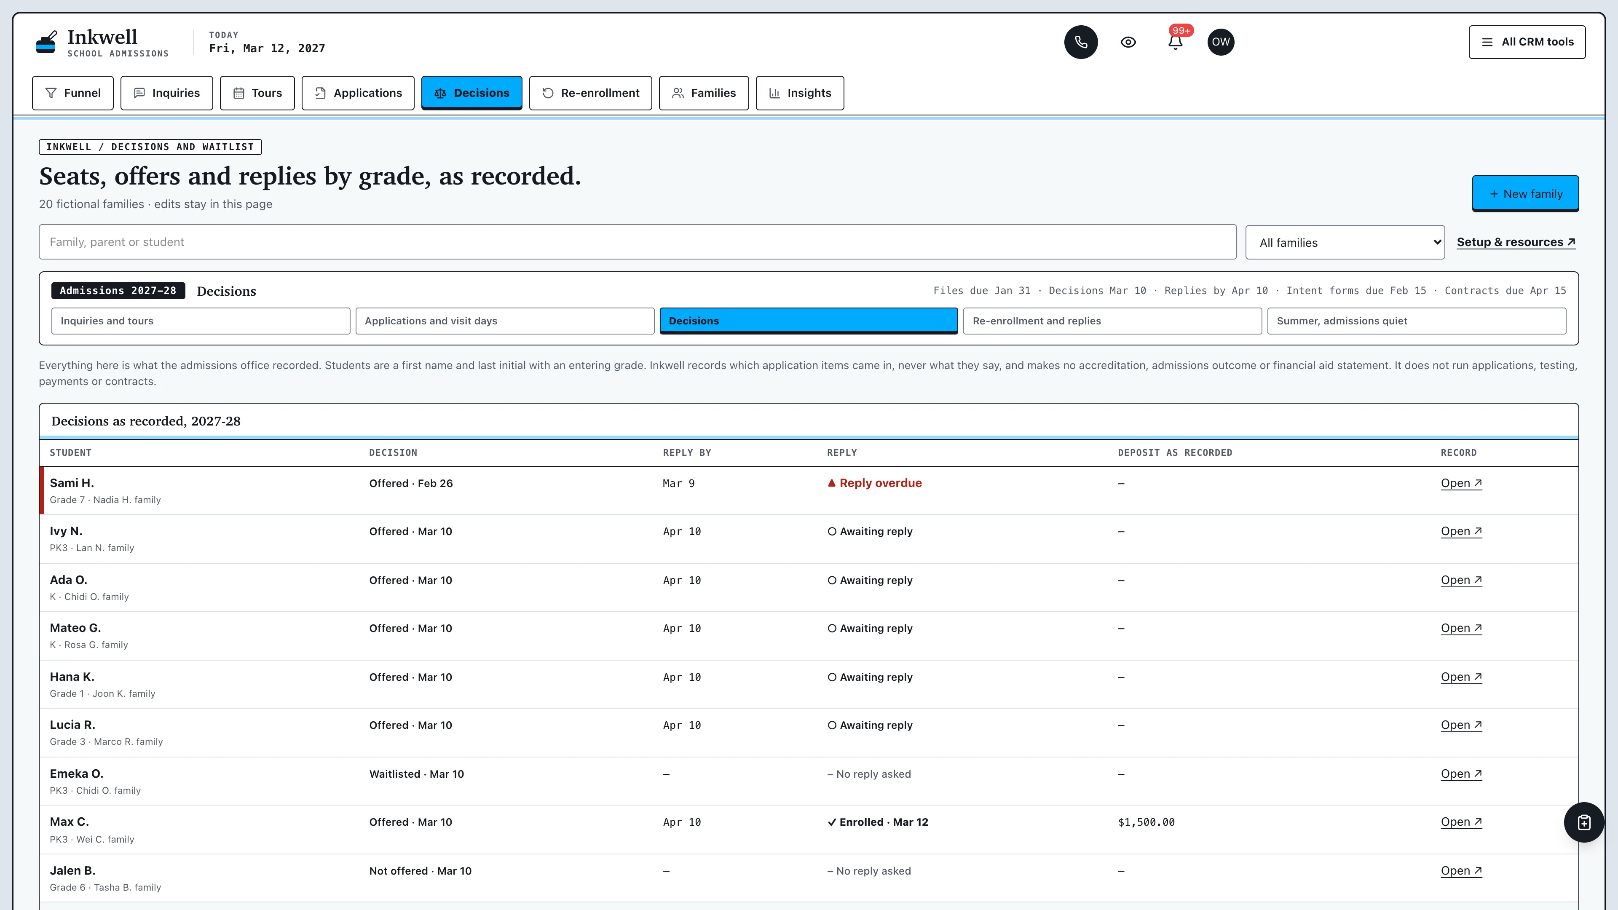Screen dimensions: 1618x910
Task: Open the OW user avatar
Action: click(1220, 42)
